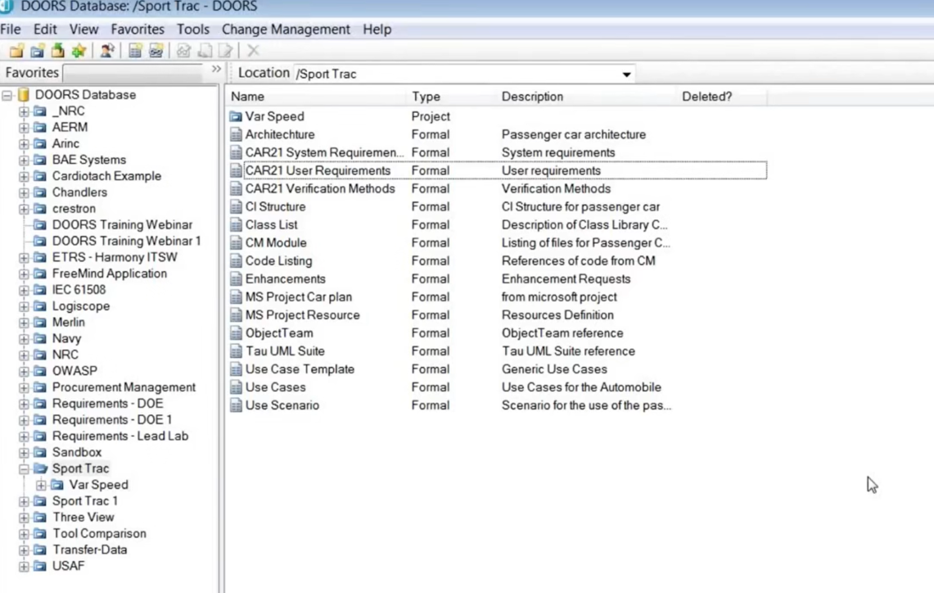934x593 pixels.
Task: Select ETRS - Harmony ITSW in tree
Action: [115, 257]
